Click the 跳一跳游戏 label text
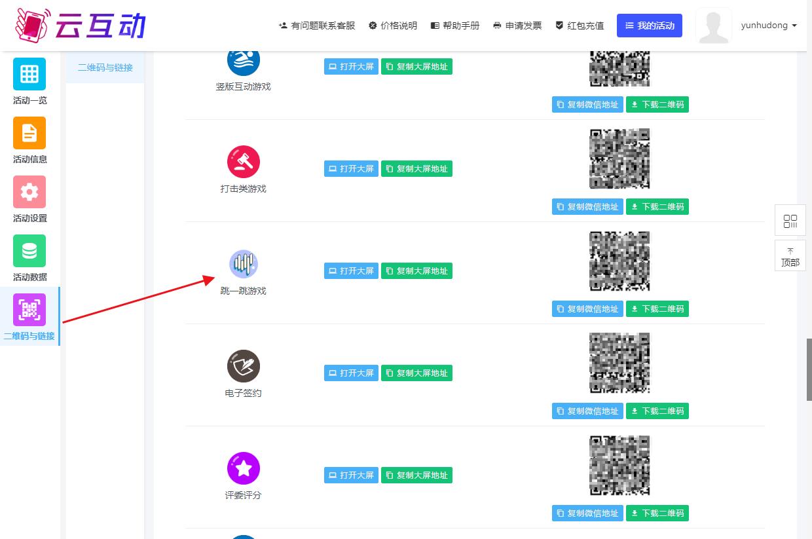 pyautogui.click(x=244, y=291)
